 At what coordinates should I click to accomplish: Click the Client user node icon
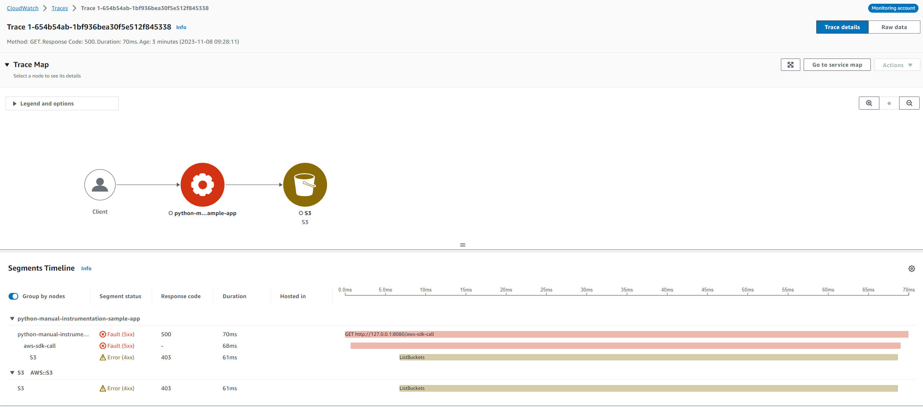(x=100, y=185)
